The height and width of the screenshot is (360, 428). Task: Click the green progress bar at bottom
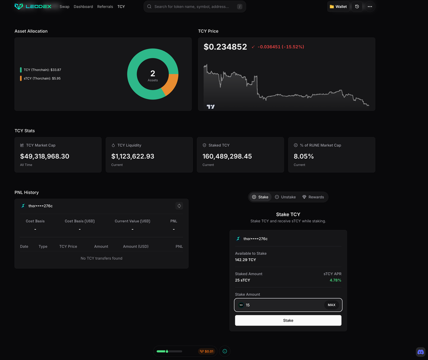pyautogui.click(x=169, y=351)
